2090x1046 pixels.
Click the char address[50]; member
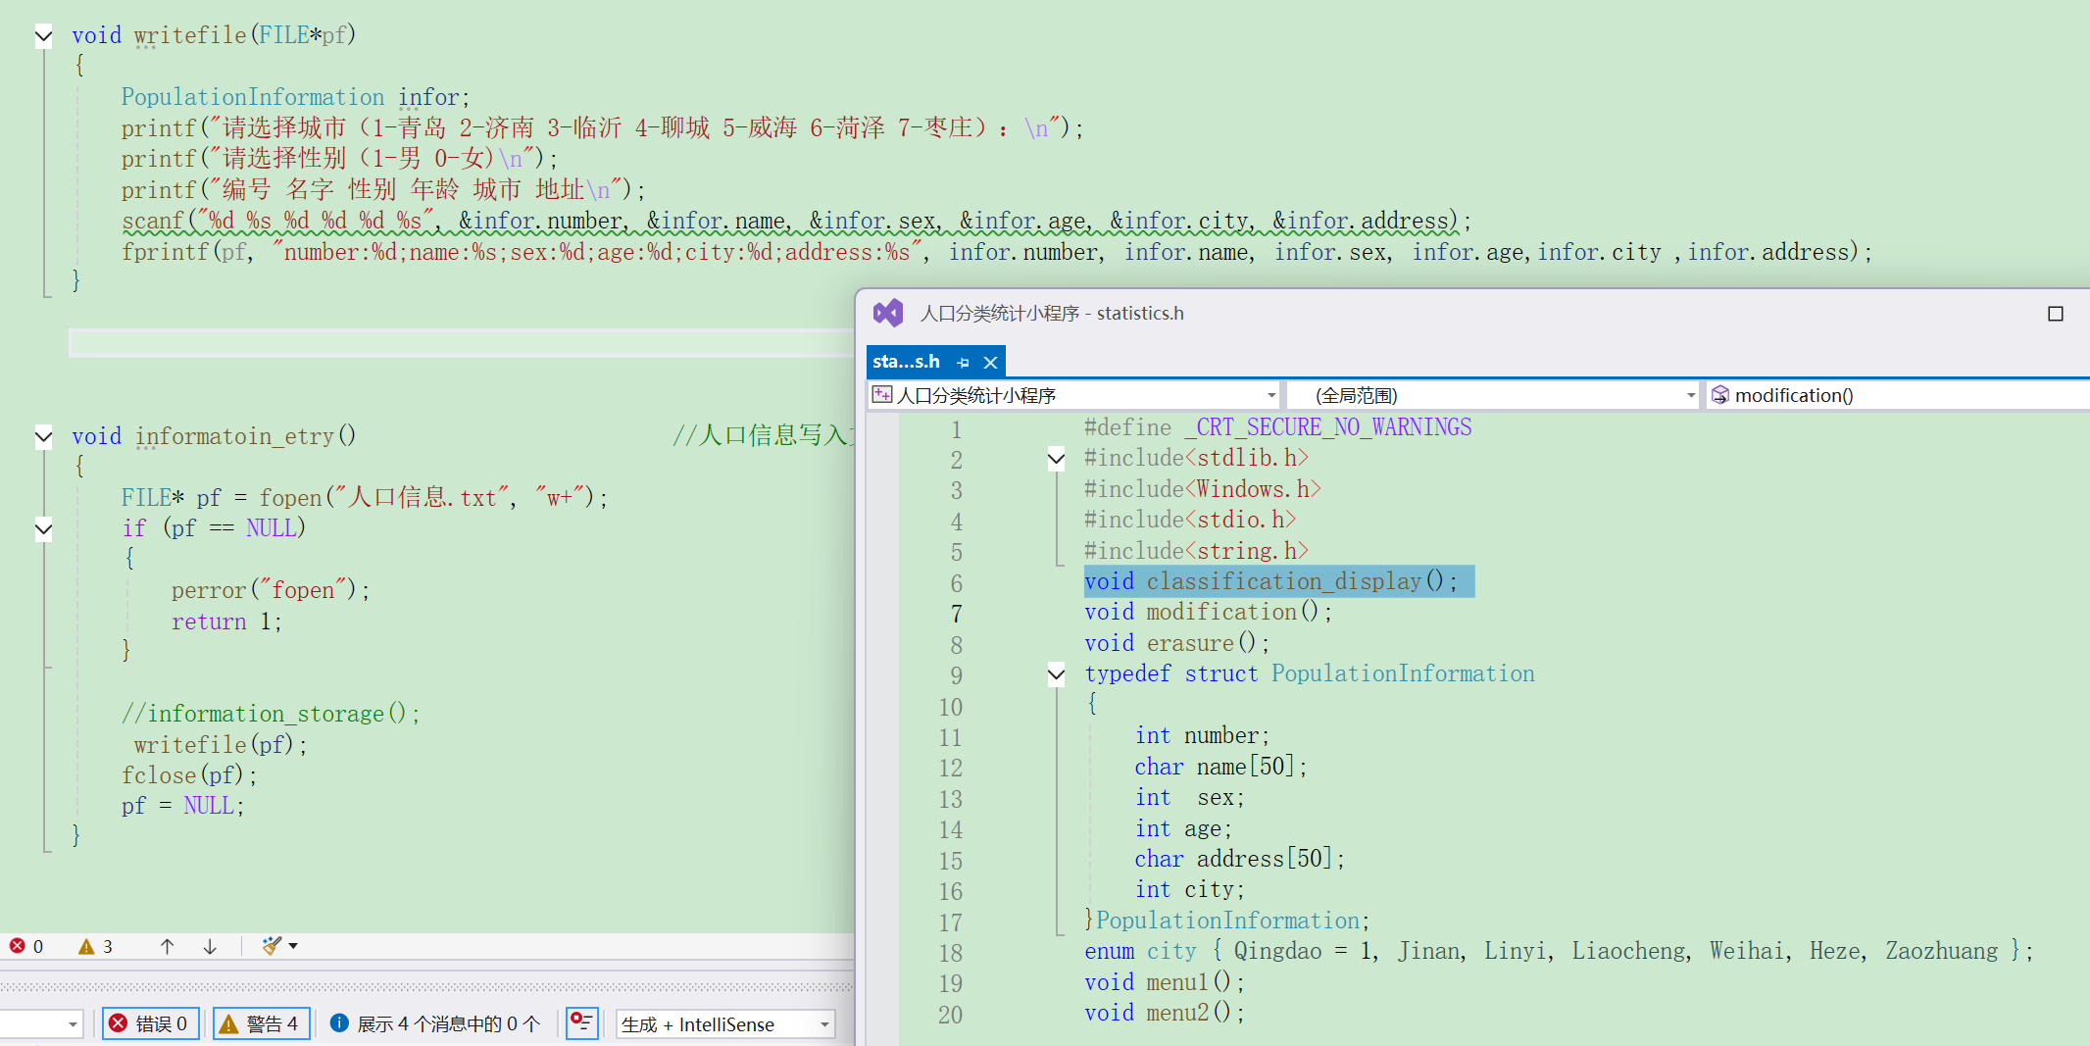[1239, 860]
